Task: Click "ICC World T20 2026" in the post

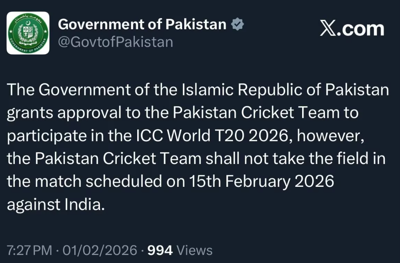Action: point(195,136)
